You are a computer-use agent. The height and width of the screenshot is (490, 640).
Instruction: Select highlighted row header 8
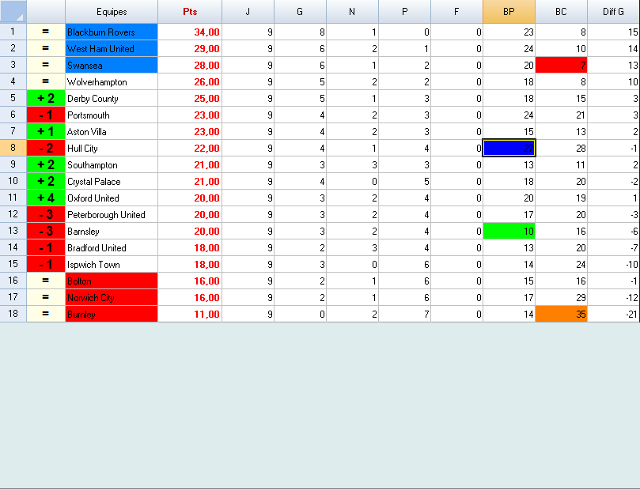(x=13, y=148)
